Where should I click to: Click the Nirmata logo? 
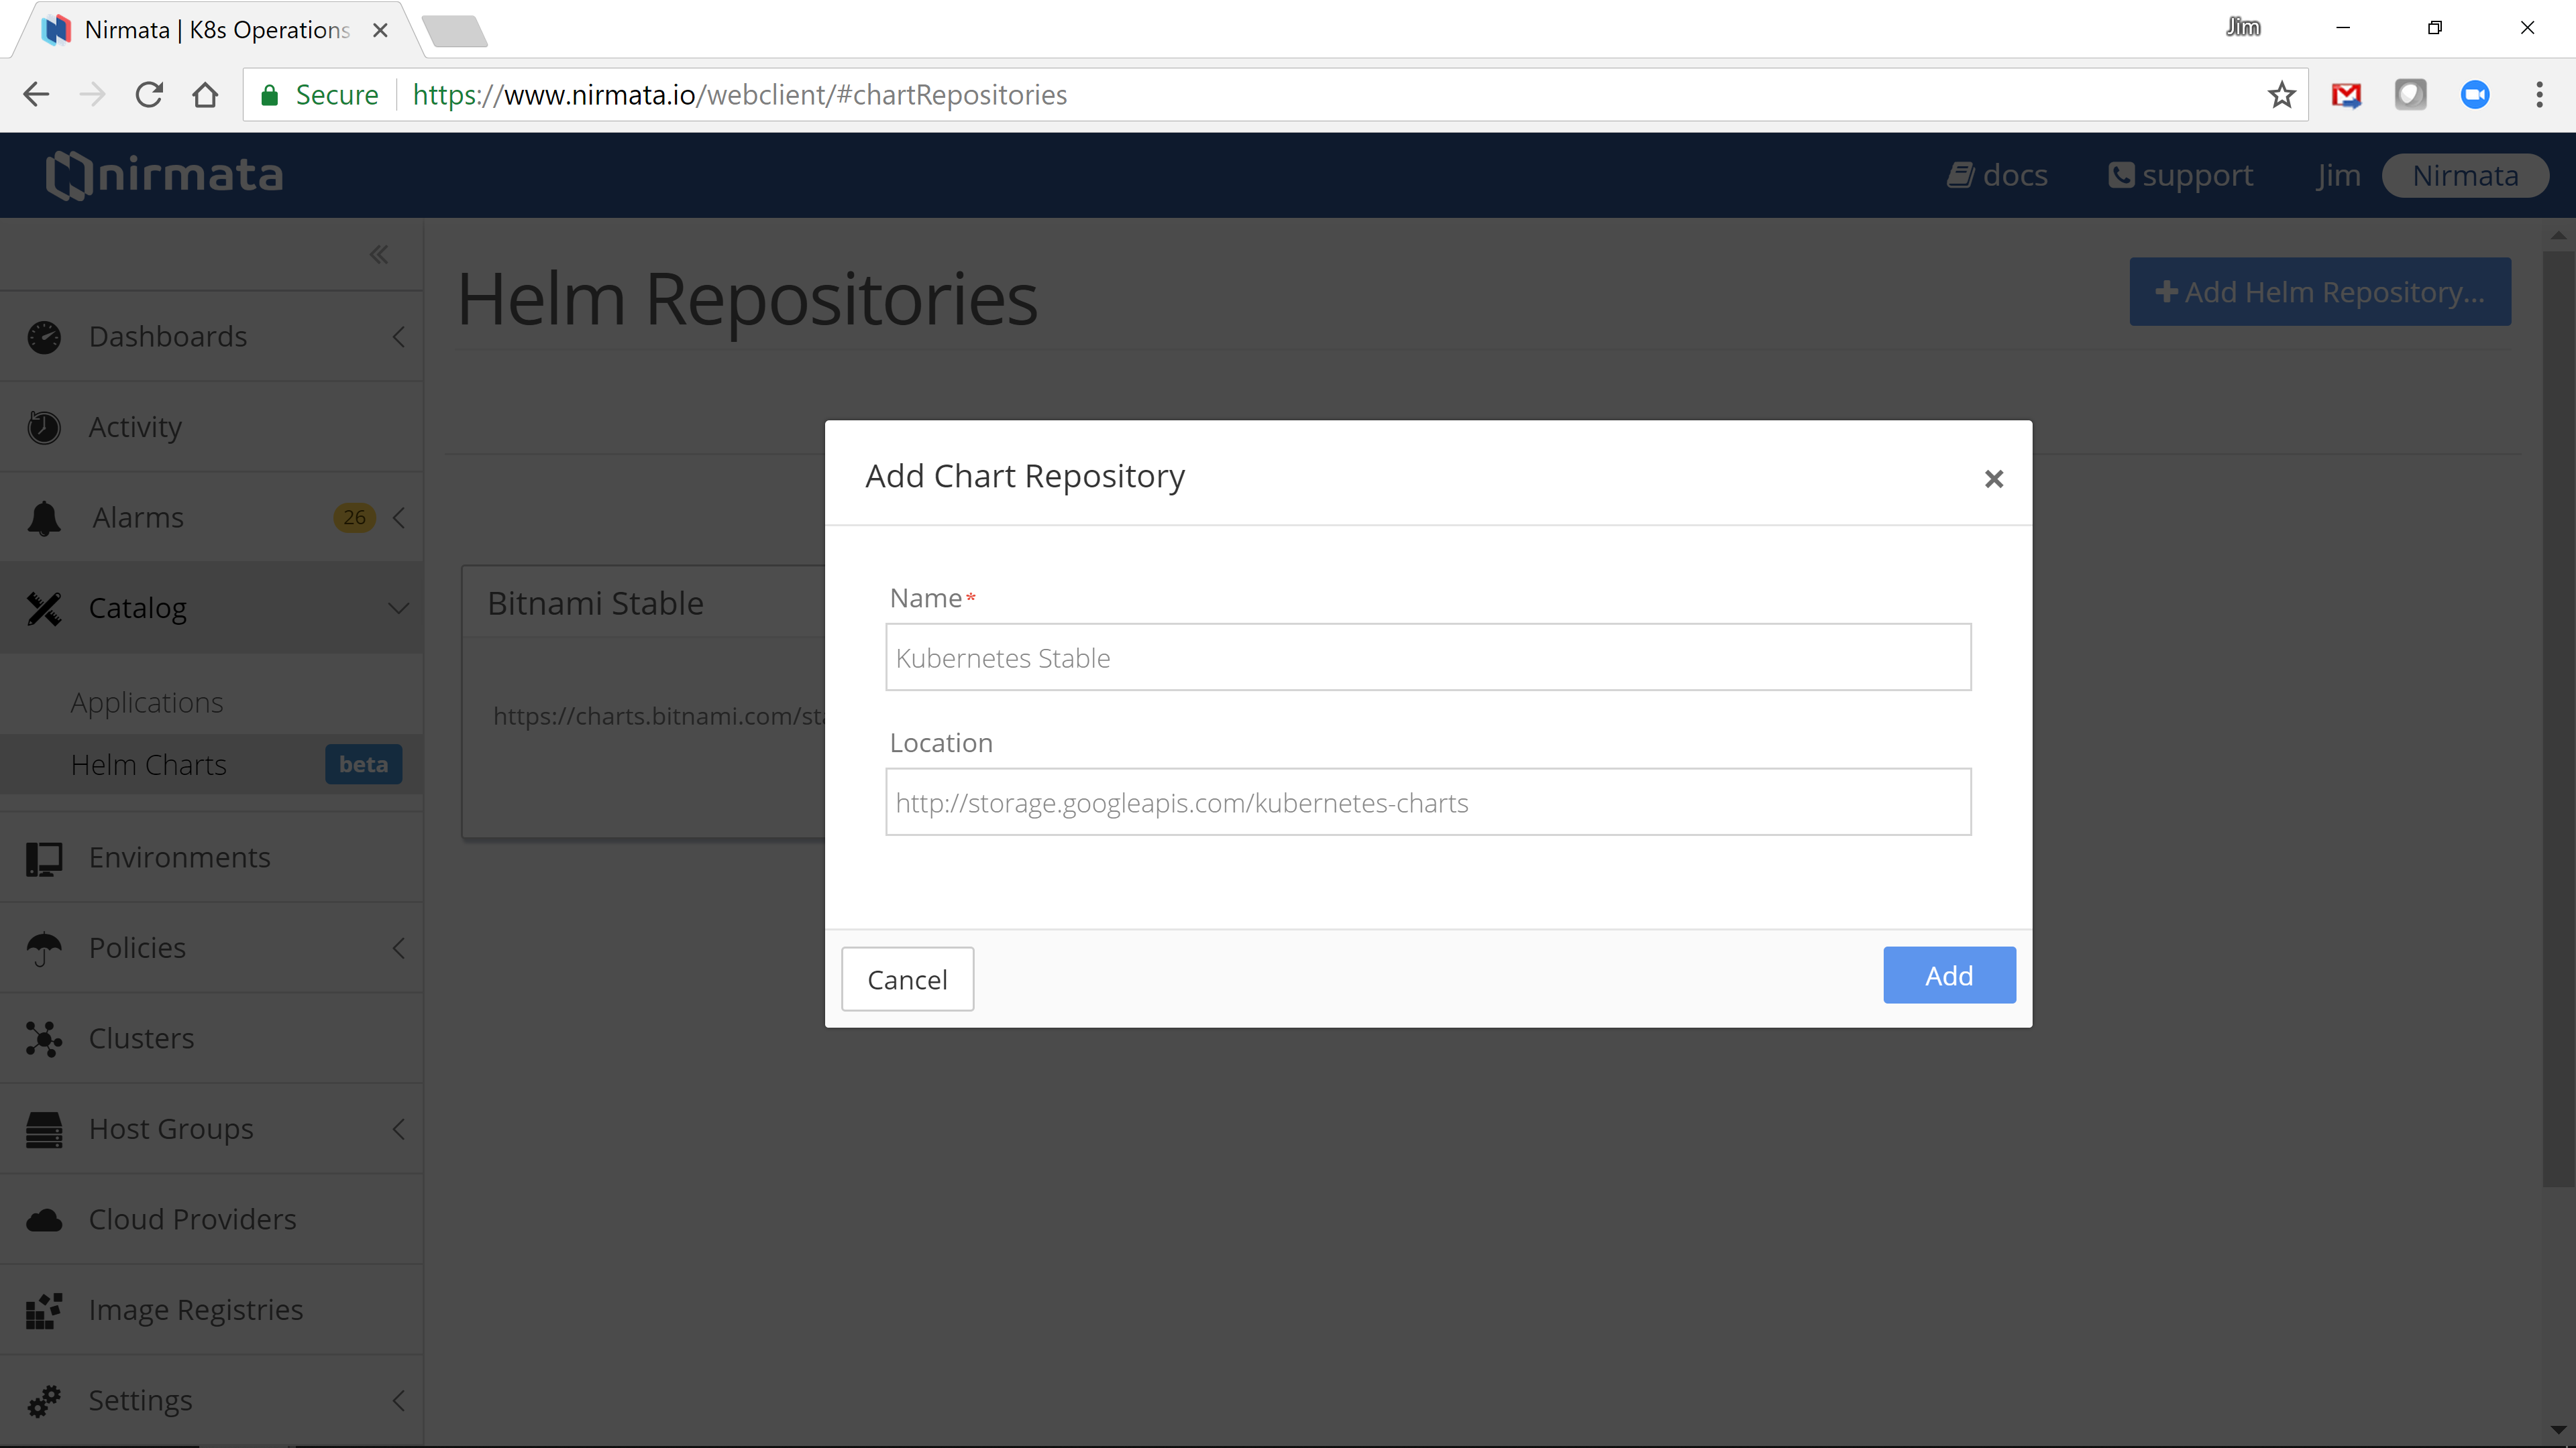click(165, 175)
